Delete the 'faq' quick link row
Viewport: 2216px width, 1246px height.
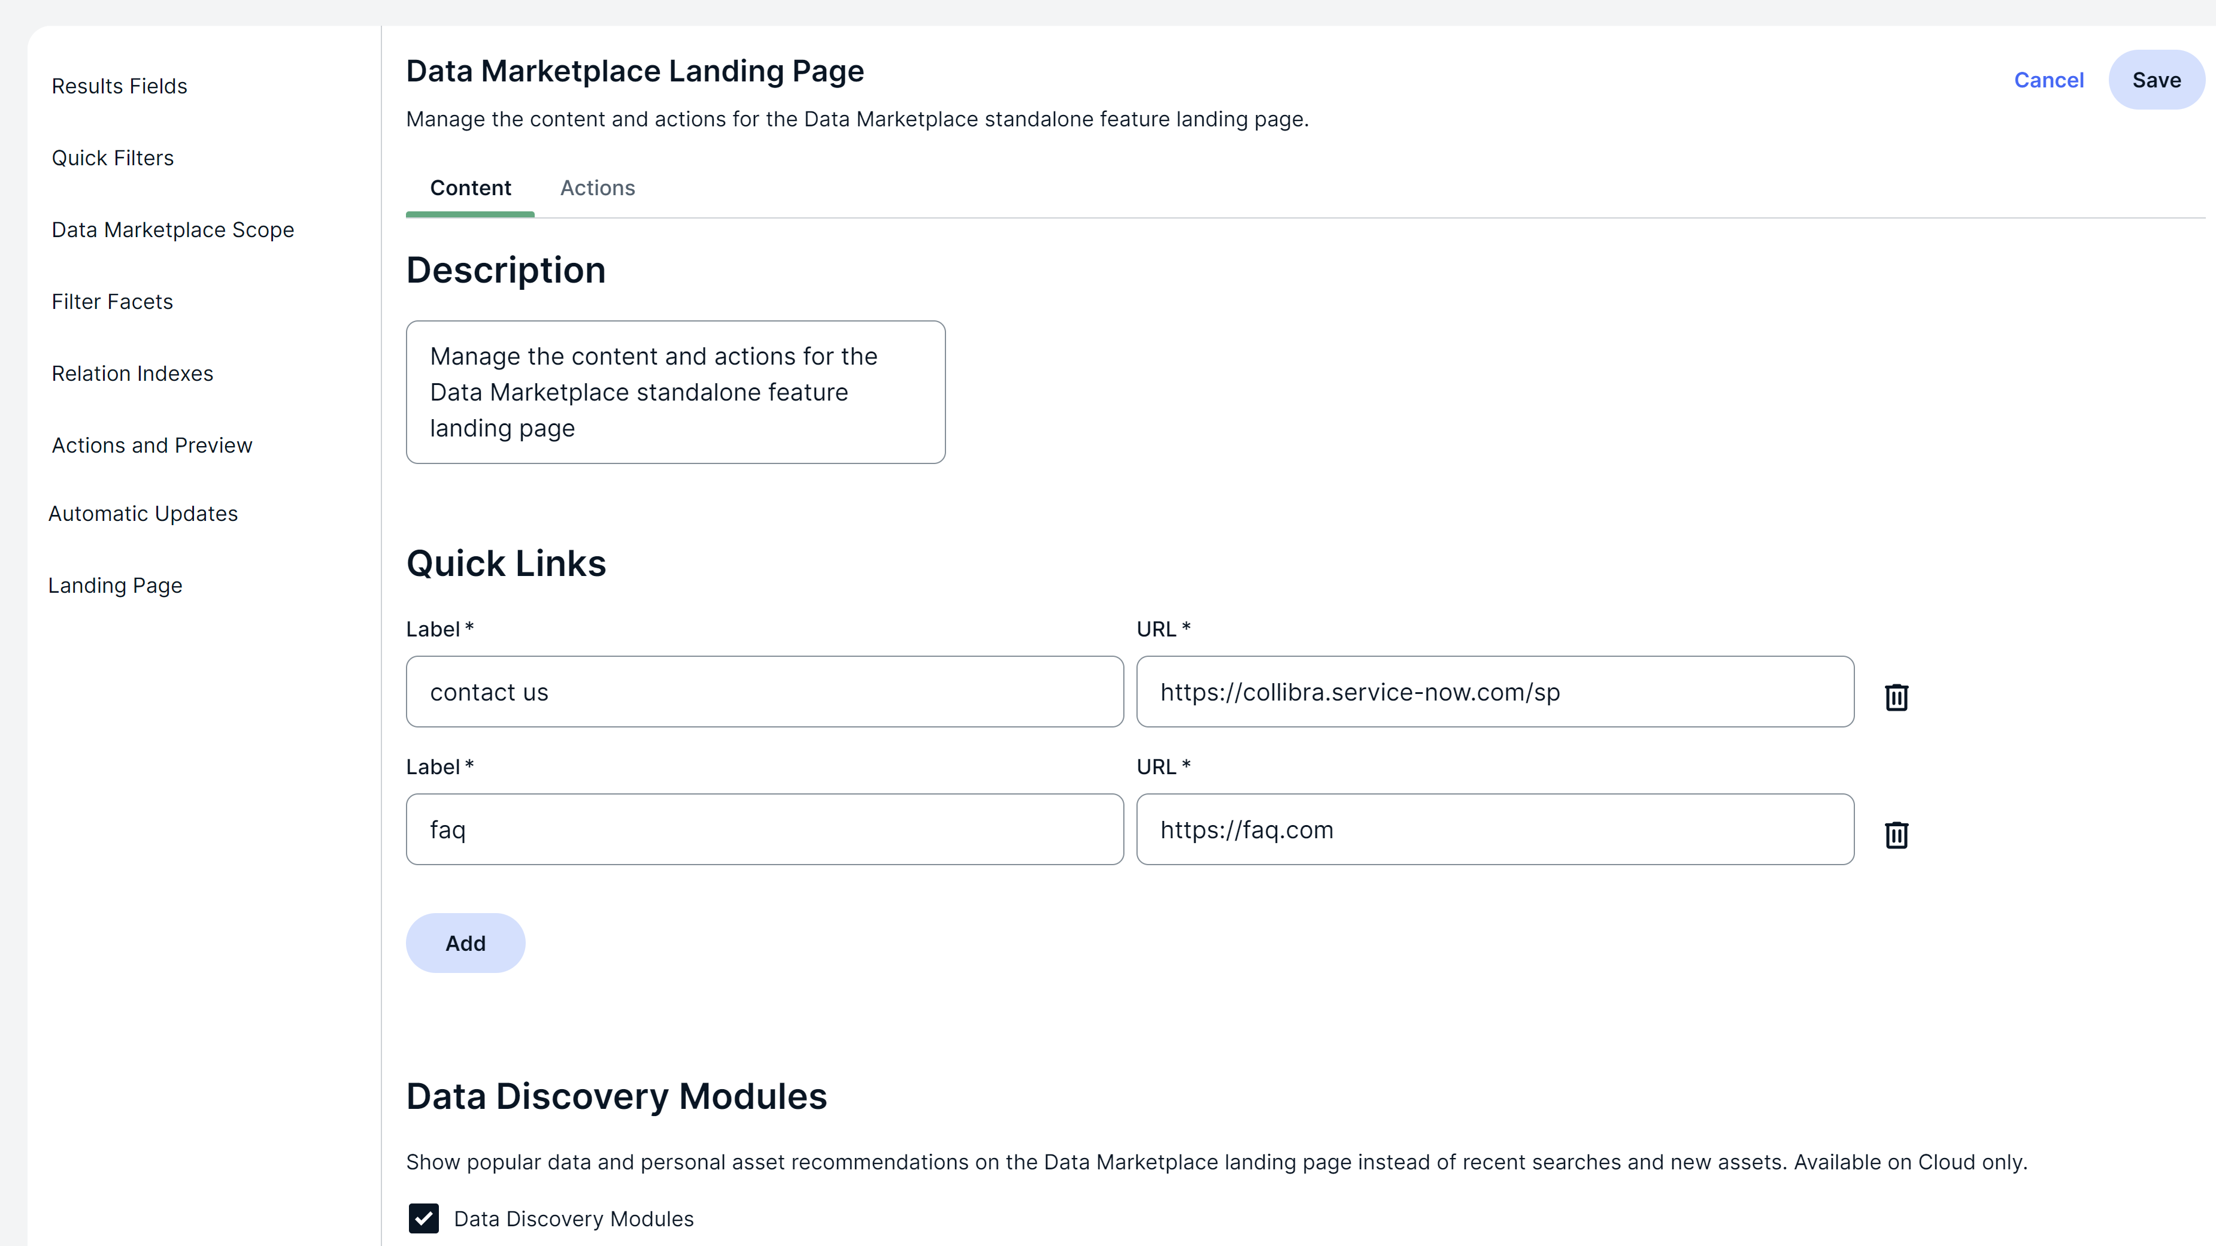[x=1896, y=834]
